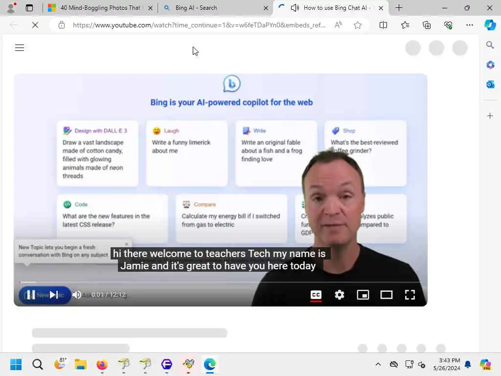Open clock showing 3:43 PM
Screen dimensions: 501x376
(447, 364)
